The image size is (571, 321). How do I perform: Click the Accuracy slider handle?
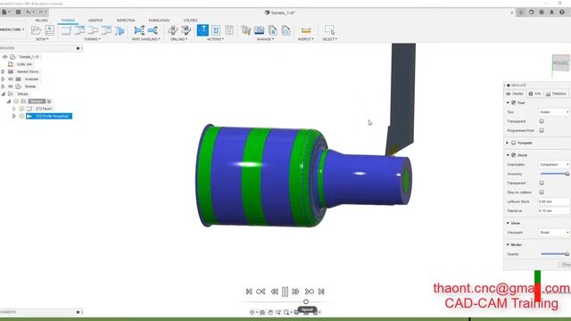[x=567, y=174]
